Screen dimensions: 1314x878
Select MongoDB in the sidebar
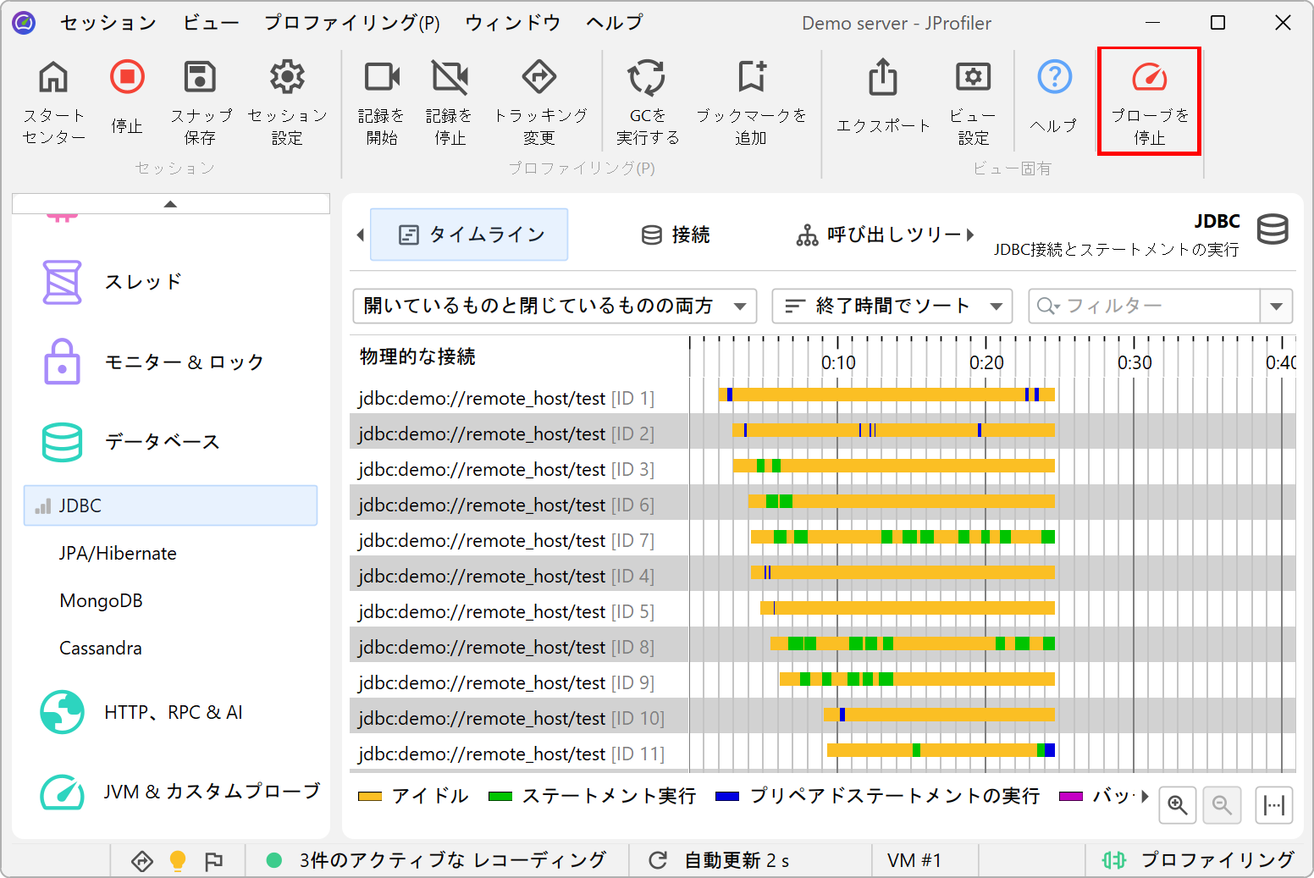101,601
